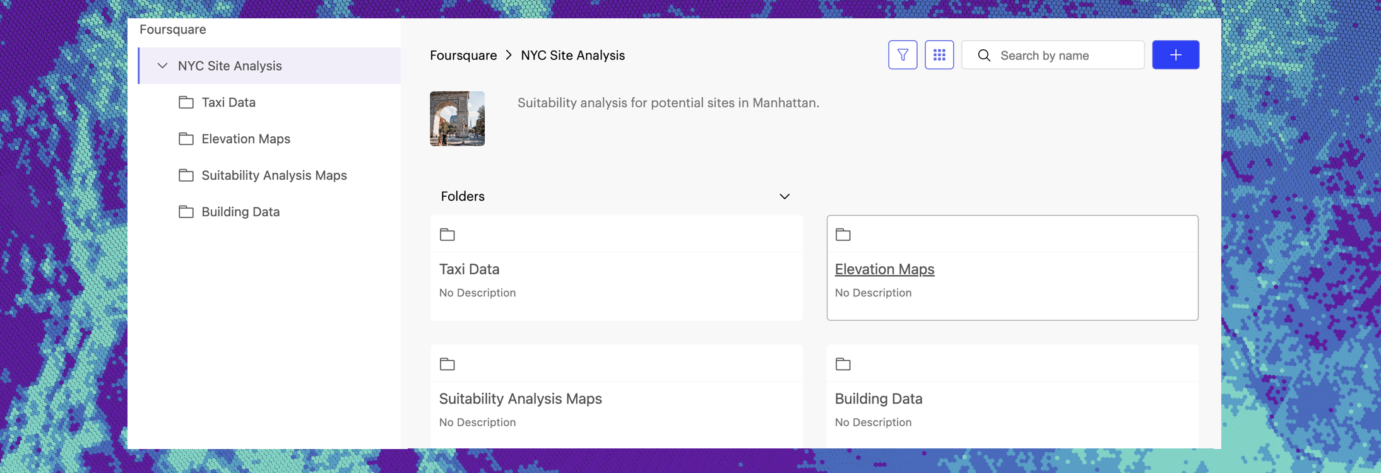Open Building Data in sidebar tree

[x=240, y=212]
